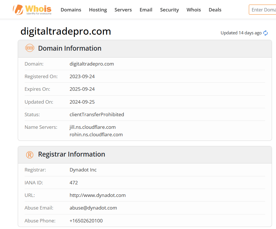Click the Abuse Email: label

click(39, 208)
